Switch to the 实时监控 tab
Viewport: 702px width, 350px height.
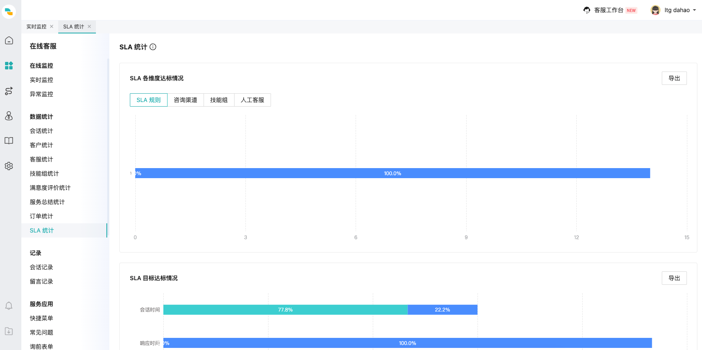click(x=36, y=26)
